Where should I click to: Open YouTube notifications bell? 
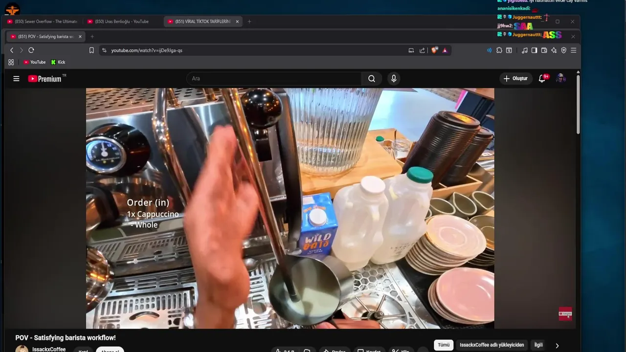(542, 79)
